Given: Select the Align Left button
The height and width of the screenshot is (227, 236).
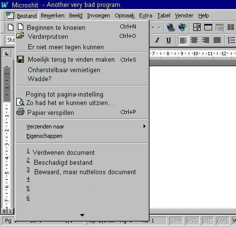Looking at the screenshot, I should pyautogui.click(x=183, y=40).
